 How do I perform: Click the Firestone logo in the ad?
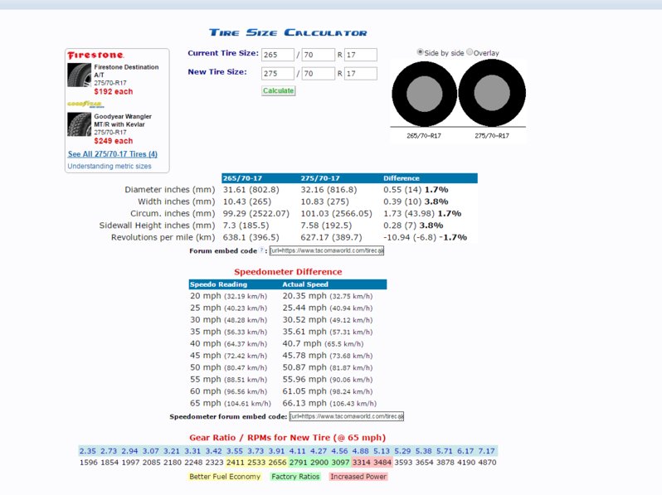click(96, 56)
